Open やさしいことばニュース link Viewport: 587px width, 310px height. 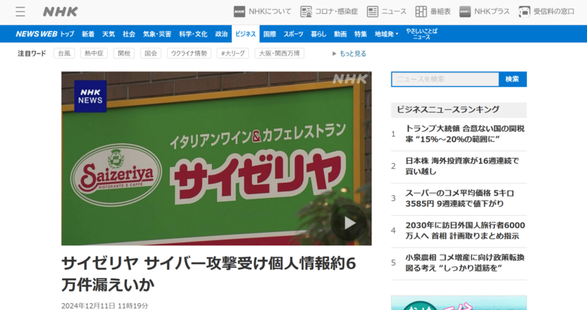coord(421,34)
